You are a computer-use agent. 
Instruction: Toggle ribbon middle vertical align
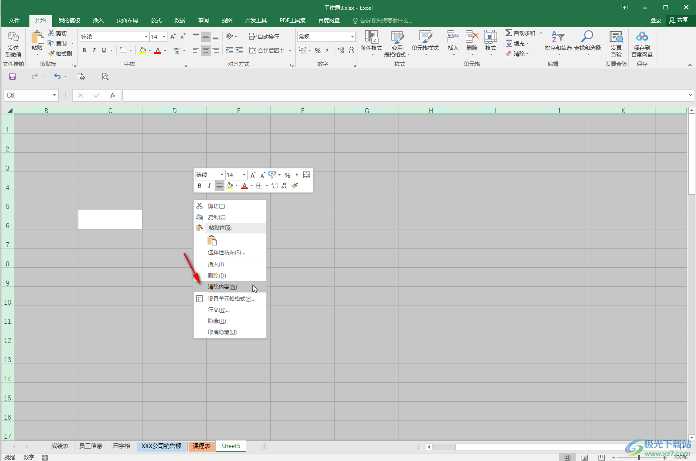[x=205, y=37]
